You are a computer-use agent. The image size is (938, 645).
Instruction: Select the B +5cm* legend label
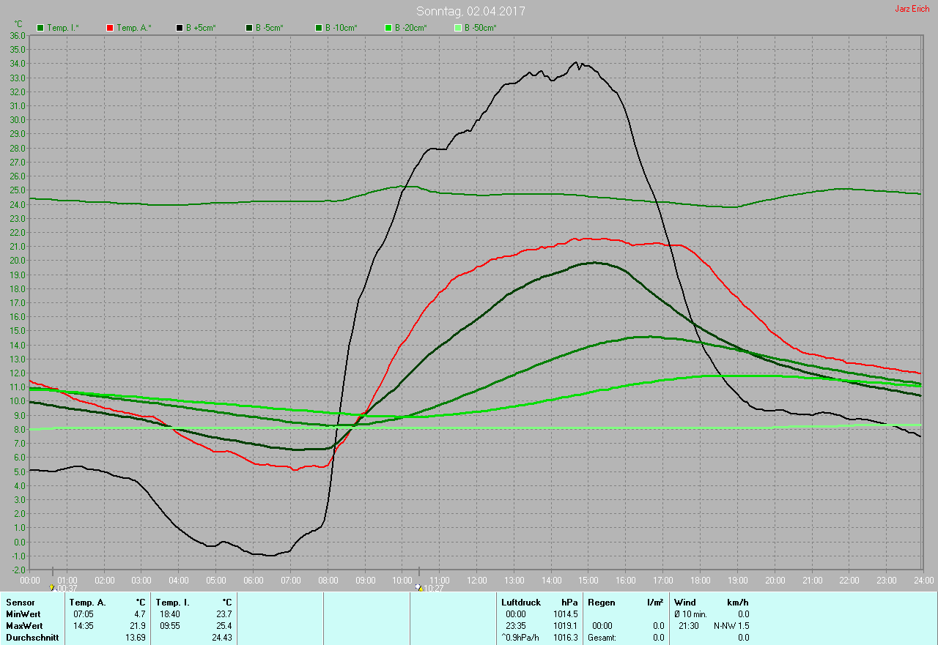(x=202, y=28)
